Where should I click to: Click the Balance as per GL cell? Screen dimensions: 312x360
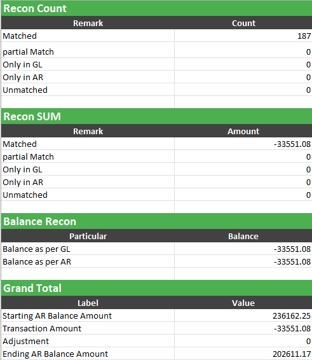tap(88, 249)
